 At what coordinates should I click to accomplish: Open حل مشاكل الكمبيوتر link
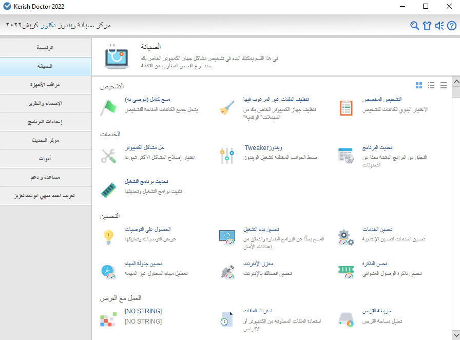(x=144, y=147)
